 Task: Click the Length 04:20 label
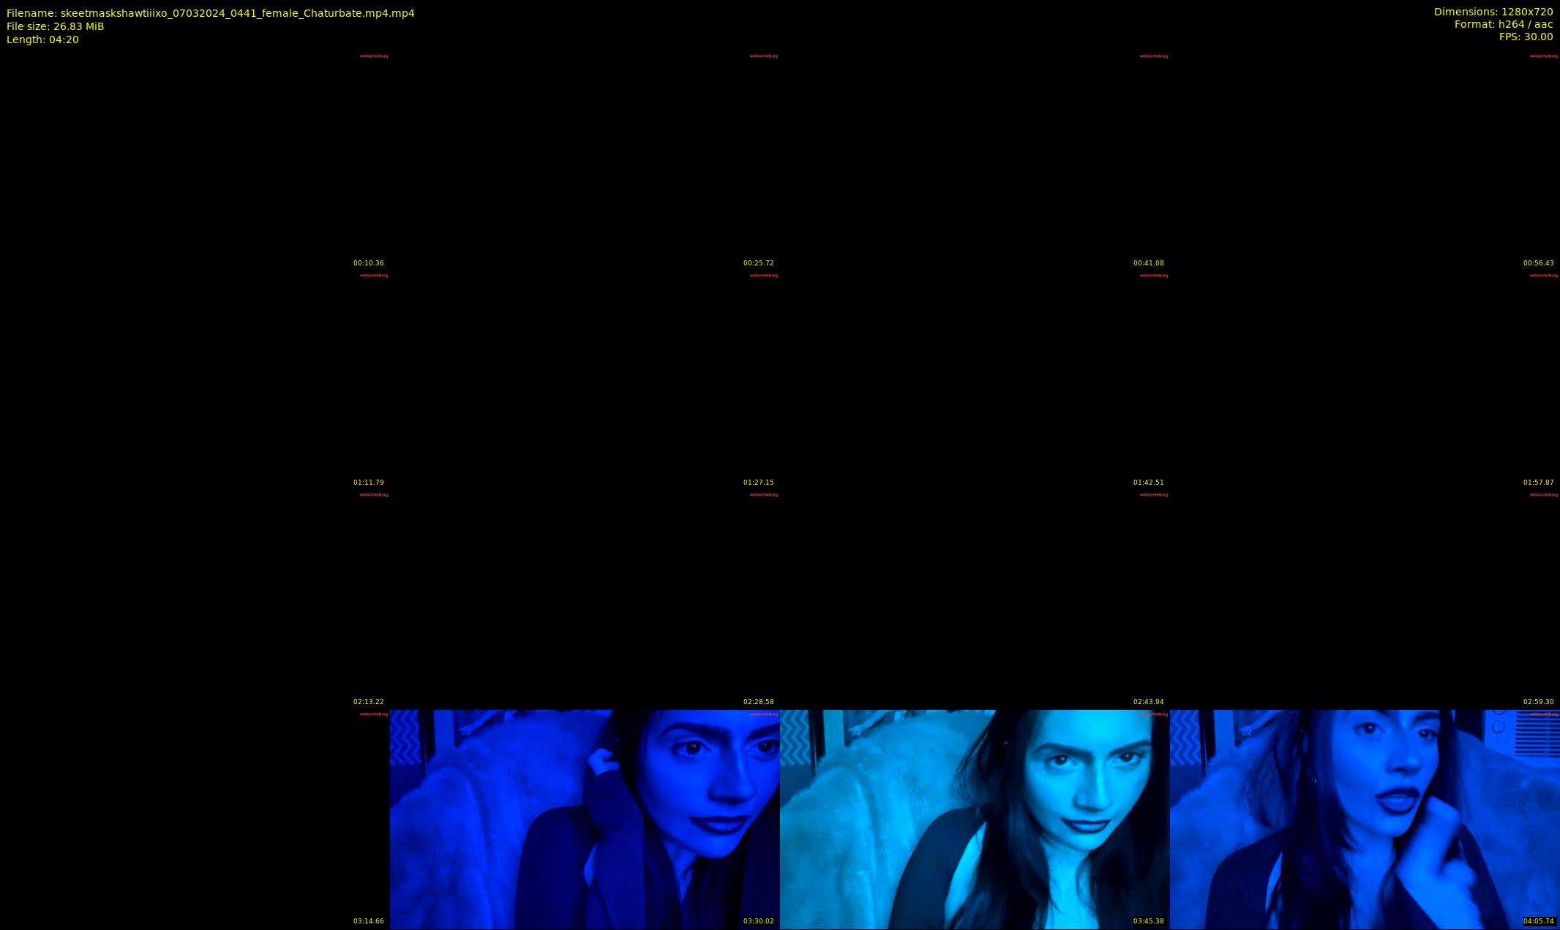point(42,39)
